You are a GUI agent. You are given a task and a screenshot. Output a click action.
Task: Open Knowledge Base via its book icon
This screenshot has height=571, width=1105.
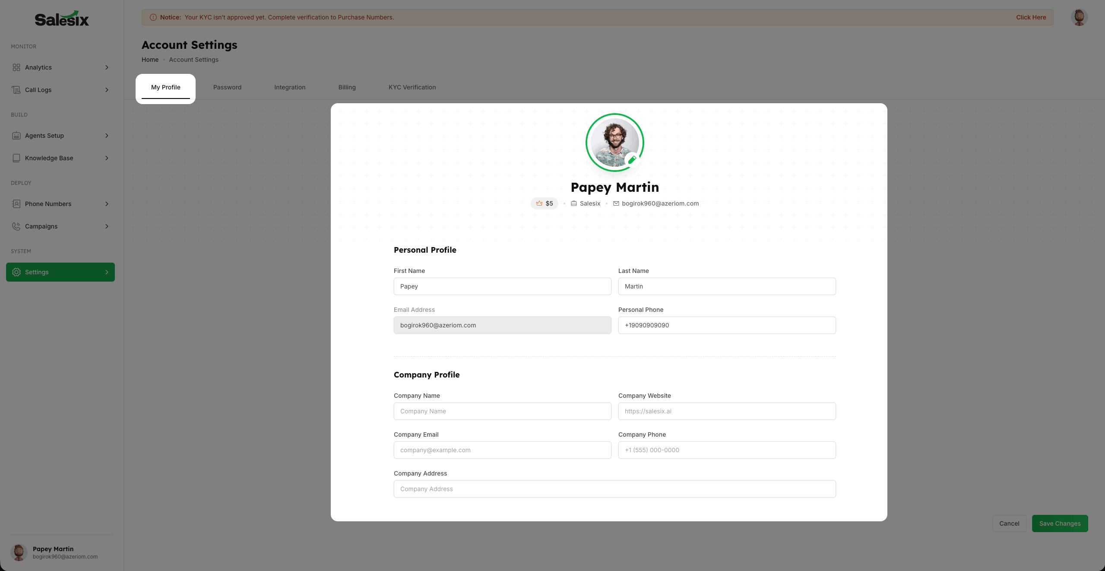click(x=16, y=158)
